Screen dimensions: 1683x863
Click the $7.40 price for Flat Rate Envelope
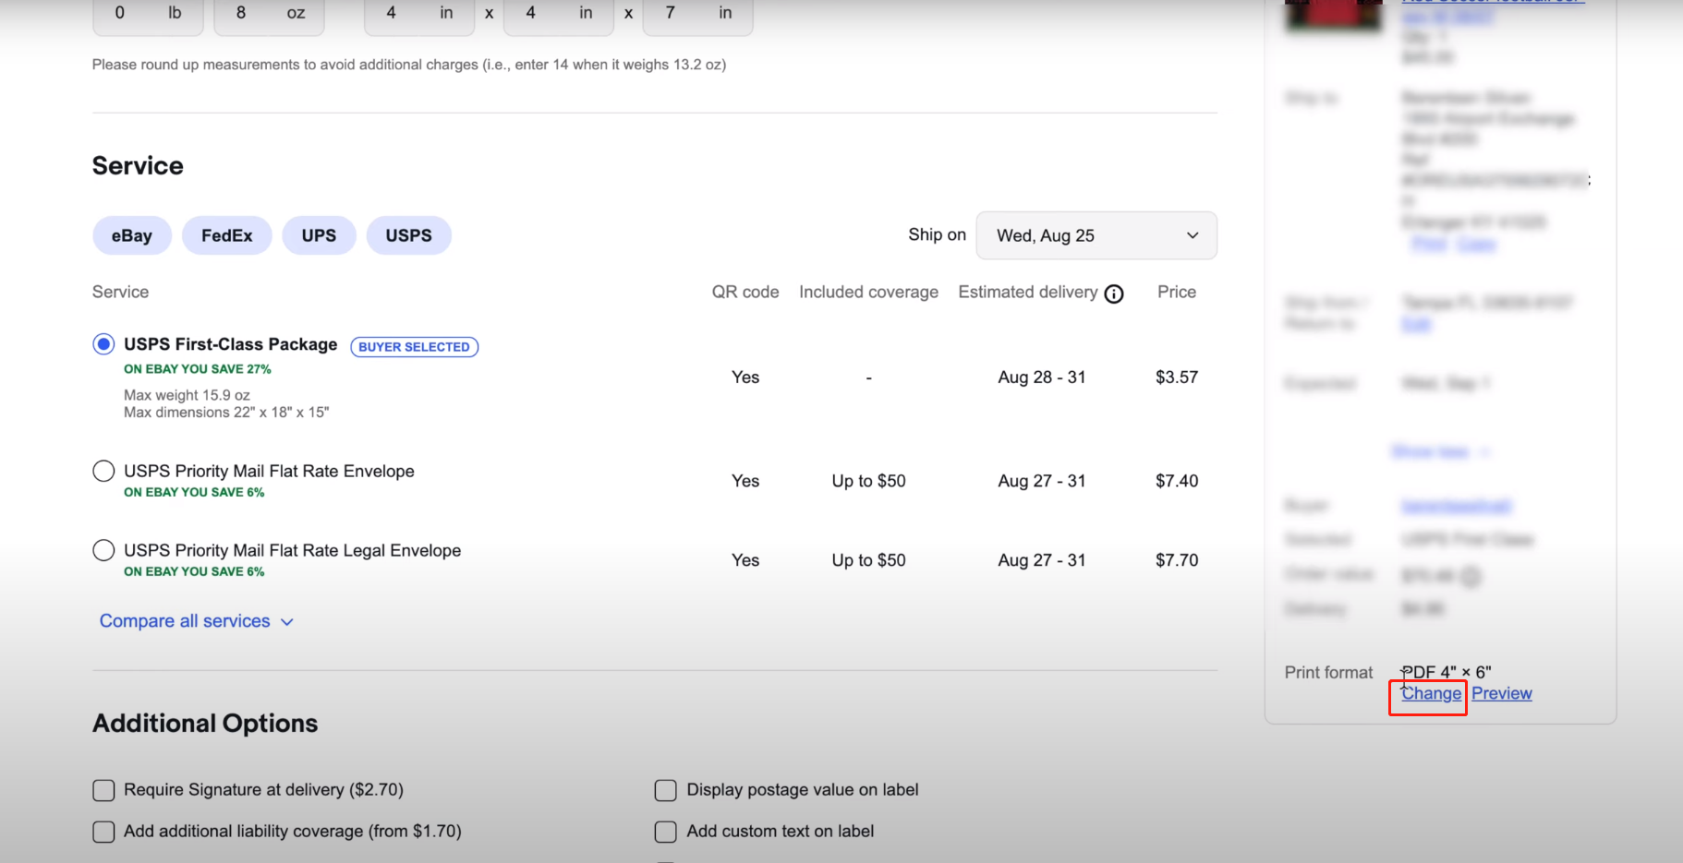(x=1177, y=481)
